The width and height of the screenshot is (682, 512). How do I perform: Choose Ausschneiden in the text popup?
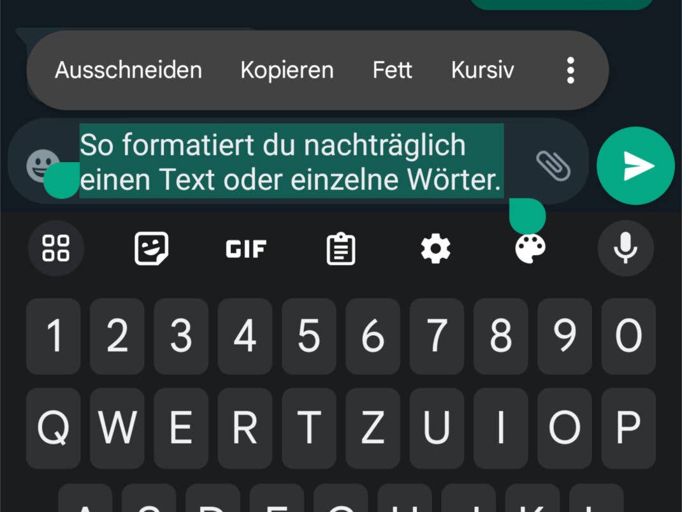click(128, 70)
